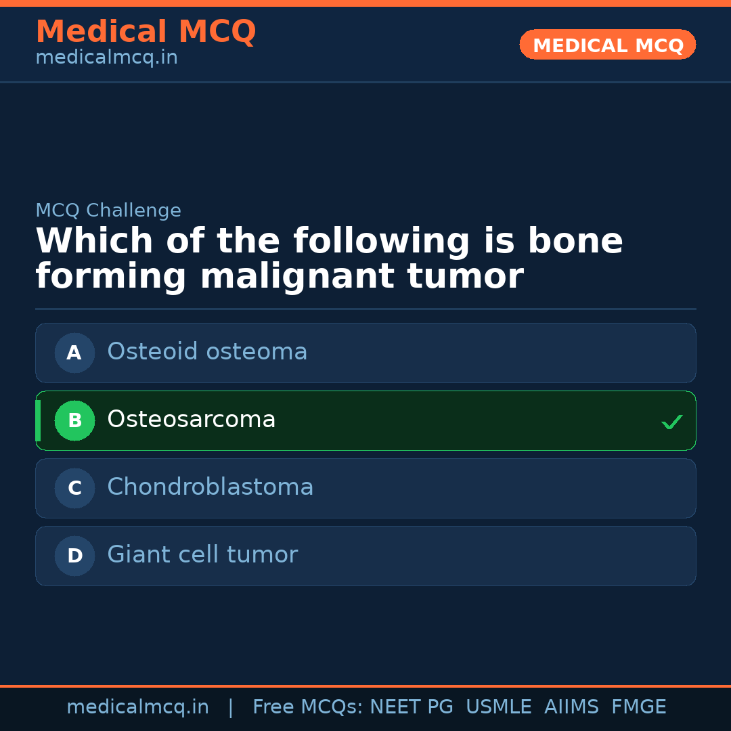Click the green left accent bar beside Osteosarcoma
This screenshot has width=731, height=731.
coord(38,420)
